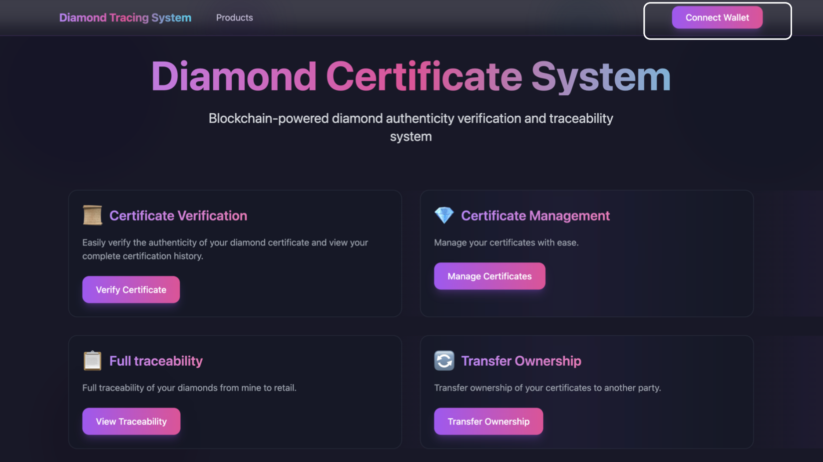
Task: Open Manage Certificates
Action: [x=489, y=276]
